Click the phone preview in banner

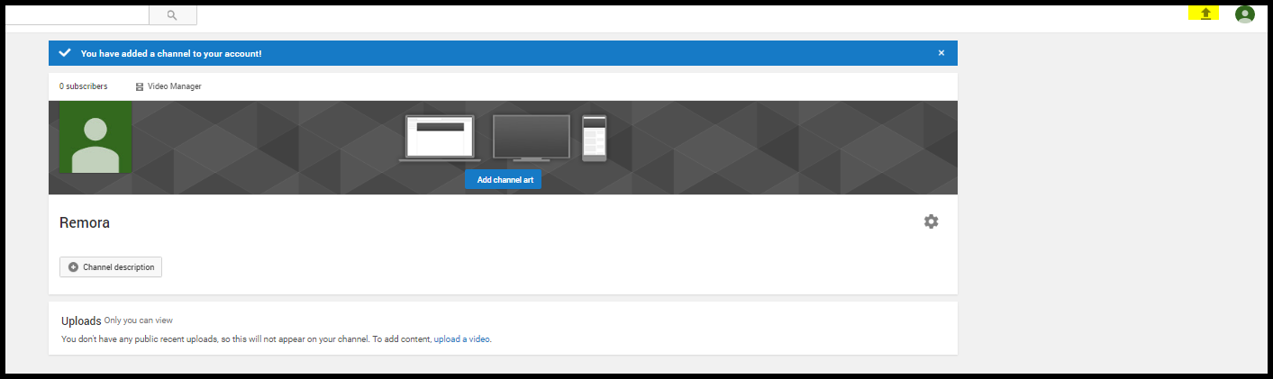[595, 138]
